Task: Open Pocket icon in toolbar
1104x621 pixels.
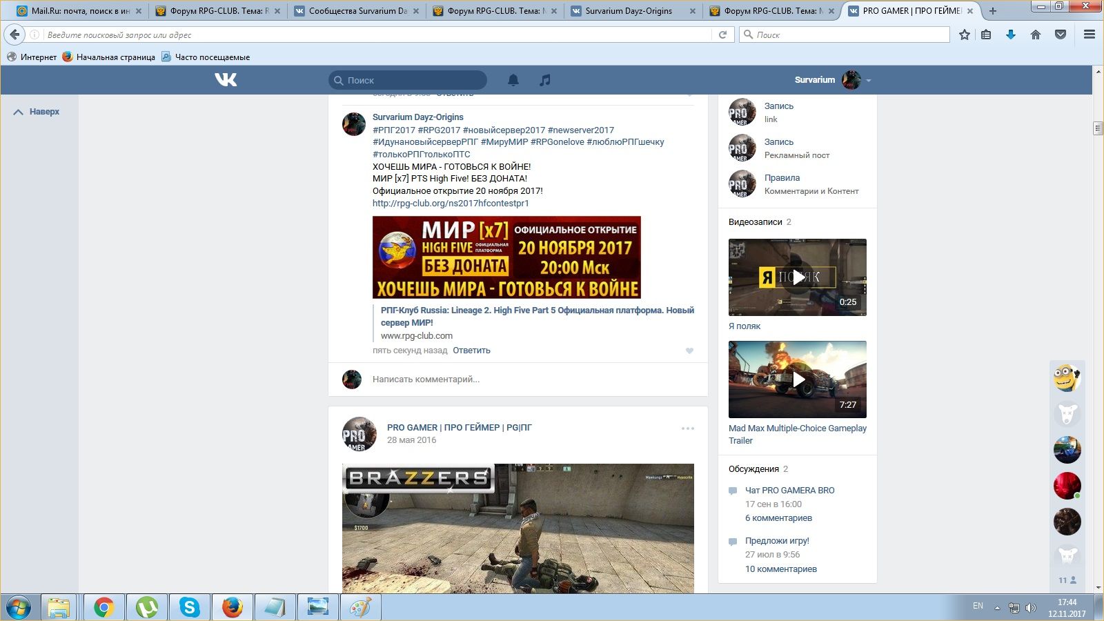Action: [x=1061, y=34]
